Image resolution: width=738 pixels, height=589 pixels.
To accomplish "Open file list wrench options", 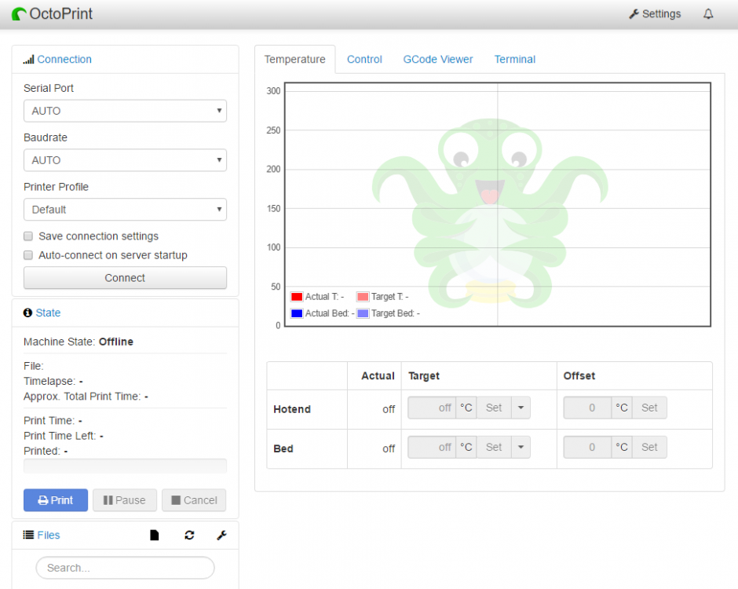I will [x=221, y=535].
